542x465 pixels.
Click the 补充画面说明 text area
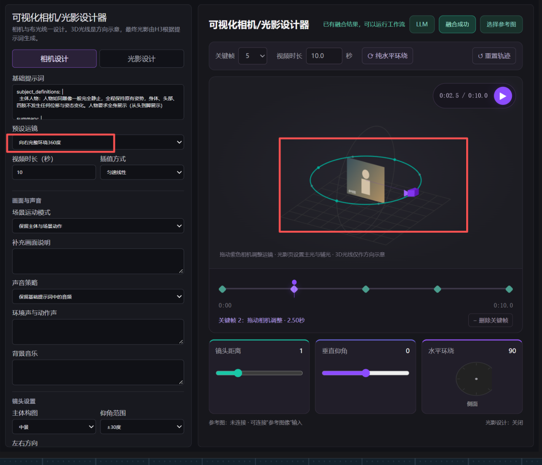pyautogui.click(x=98, y=261)
